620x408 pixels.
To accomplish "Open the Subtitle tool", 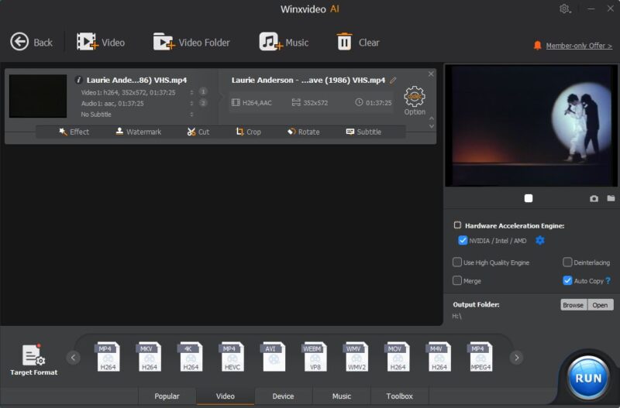I will point(363,132).
